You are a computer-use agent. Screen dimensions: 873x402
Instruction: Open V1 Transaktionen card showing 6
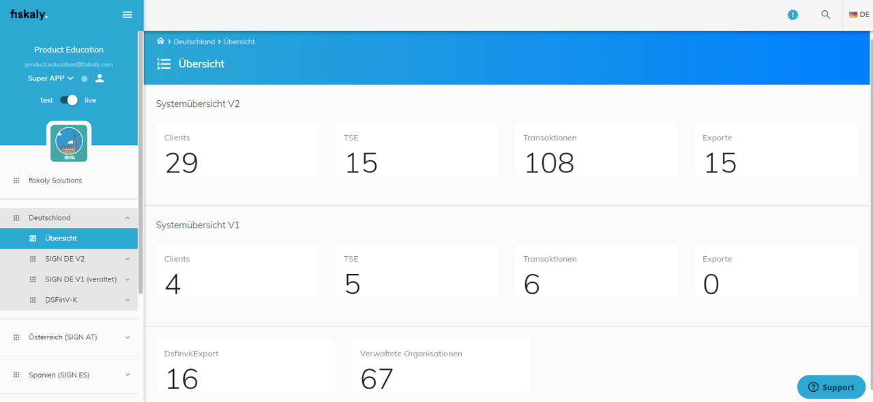click(x=596, y=271)
